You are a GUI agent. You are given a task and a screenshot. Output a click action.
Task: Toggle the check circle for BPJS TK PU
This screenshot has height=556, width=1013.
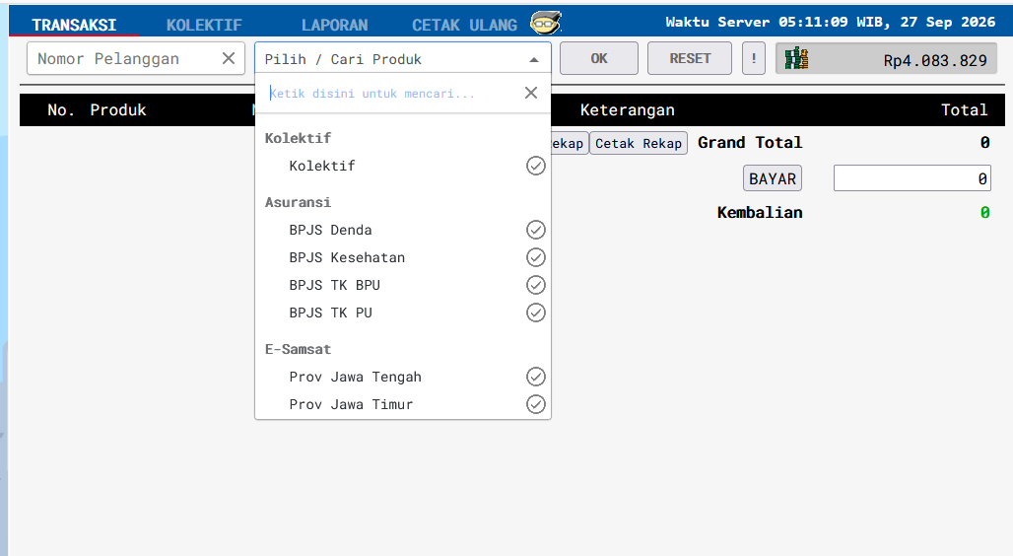pyautogui.click(x=536, y=313)
